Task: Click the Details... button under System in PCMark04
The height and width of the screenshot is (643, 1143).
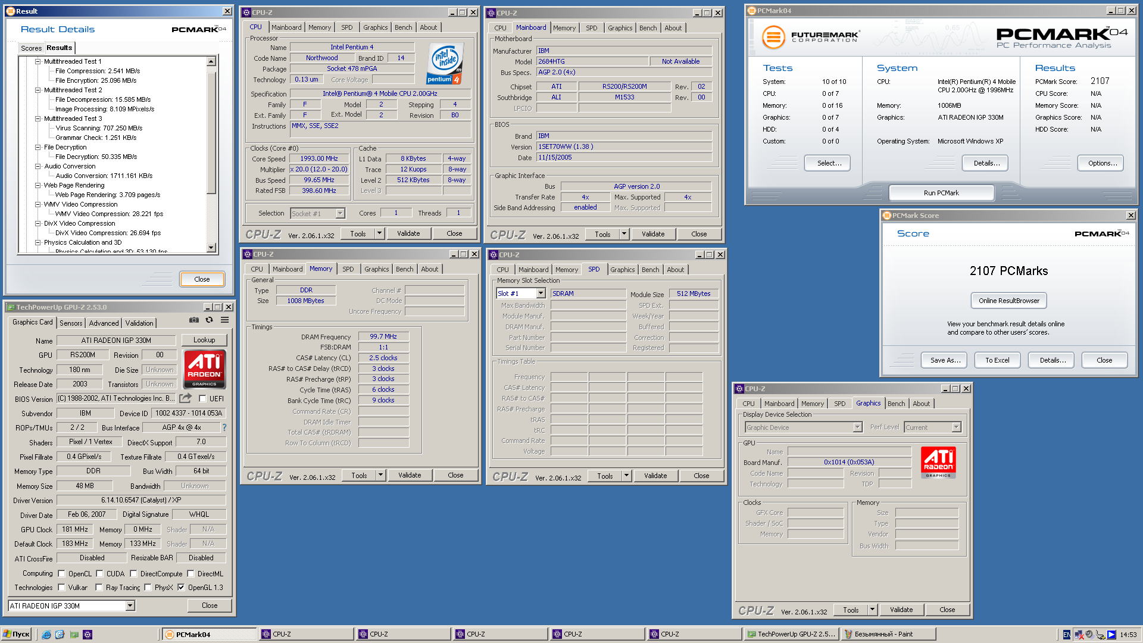Action: [985, 163]
